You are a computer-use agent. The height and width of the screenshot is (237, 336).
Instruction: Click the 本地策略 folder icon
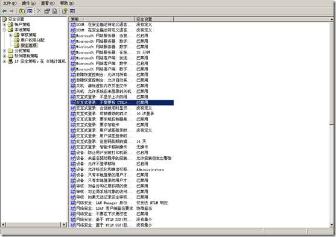click(x=10, y=30)
